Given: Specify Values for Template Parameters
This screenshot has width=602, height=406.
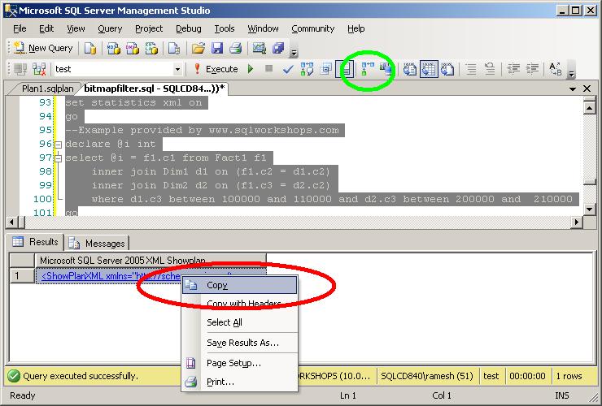Looking at the screenshot, I should 556,69.
